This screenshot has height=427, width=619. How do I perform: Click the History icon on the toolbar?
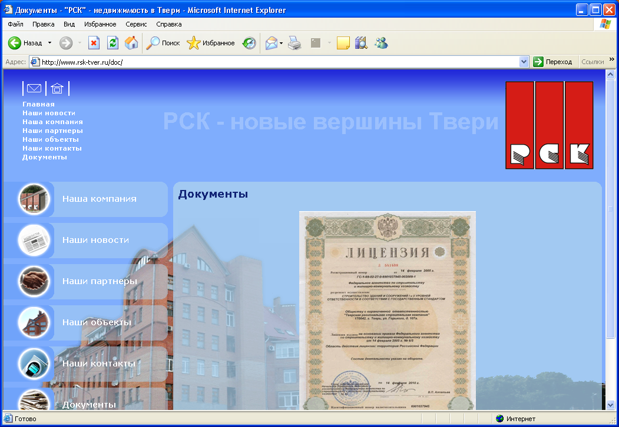pyautogui.click(x=361, y=42)
